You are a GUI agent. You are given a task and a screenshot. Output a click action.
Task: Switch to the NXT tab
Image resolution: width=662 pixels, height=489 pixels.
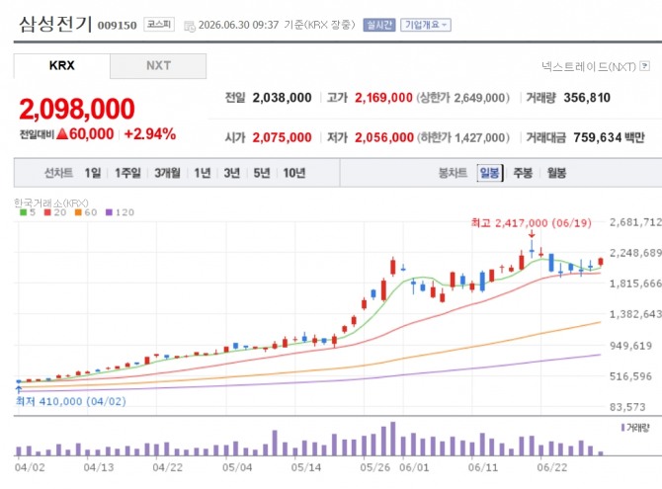click(158, 66)
